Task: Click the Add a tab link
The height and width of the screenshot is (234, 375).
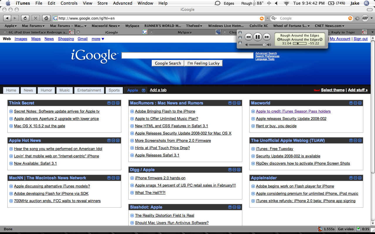Action: pyautogui.click(x=158, y=90)
